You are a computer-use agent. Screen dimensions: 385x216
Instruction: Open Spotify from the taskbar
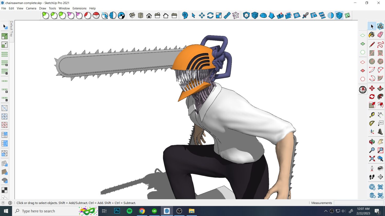[x=129, y=211]
